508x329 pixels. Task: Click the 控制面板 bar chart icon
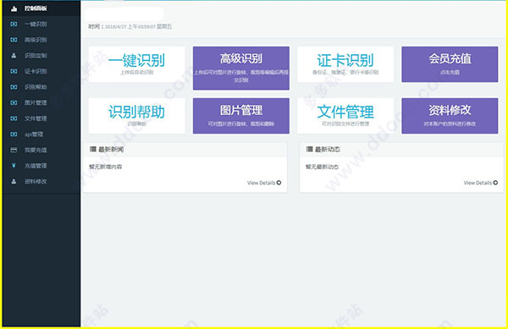click(14, 8)
